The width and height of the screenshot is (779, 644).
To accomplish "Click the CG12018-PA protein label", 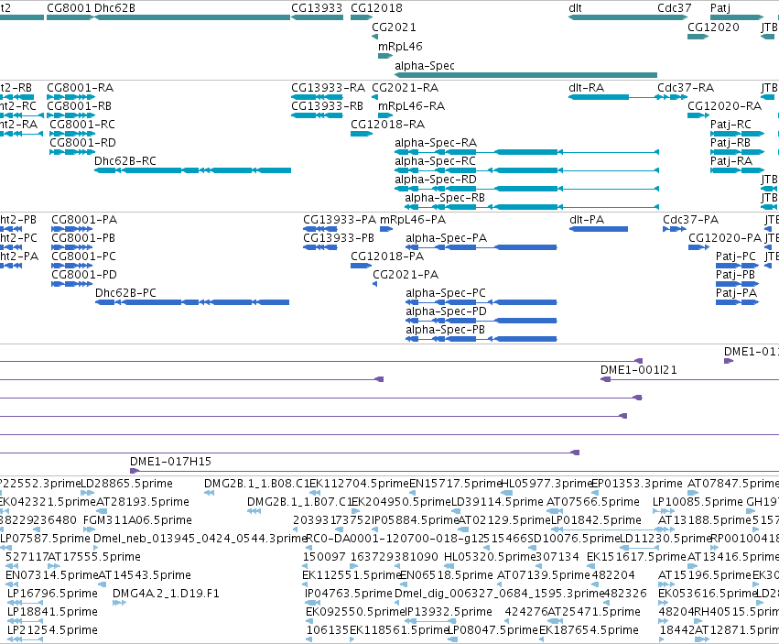I will (387, 257).
